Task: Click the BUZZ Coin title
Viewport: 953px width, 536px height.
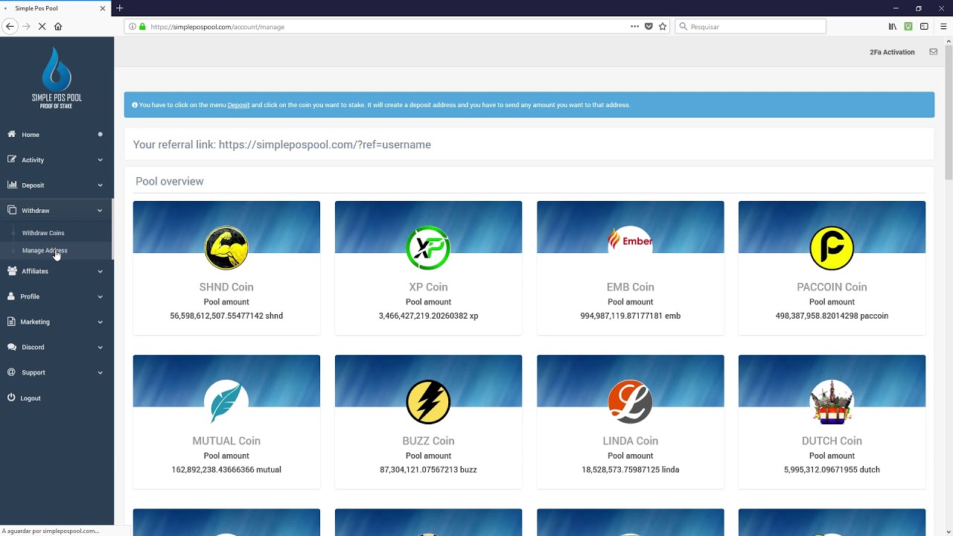Action: 428,441
